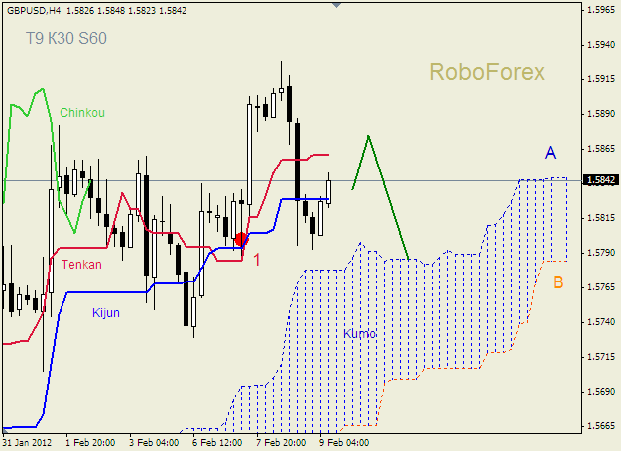
Task: Click the 1.5740 price axis value
Action: pyautogui.click(x=601, y=322)
